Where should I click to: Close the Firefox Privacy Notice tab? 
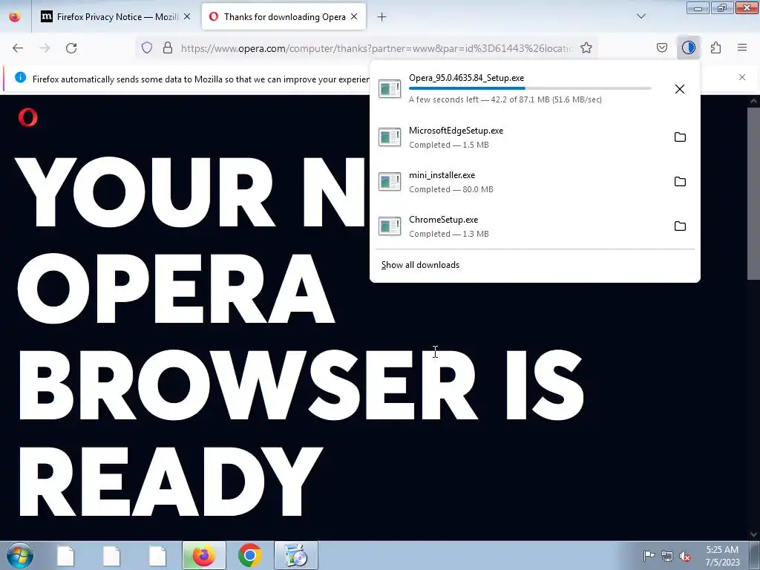[187, 16]
